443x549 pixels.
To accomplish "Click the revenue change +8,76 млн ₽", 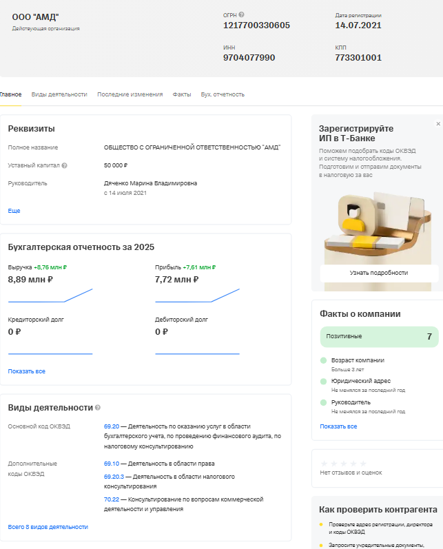I will (50, 267).
